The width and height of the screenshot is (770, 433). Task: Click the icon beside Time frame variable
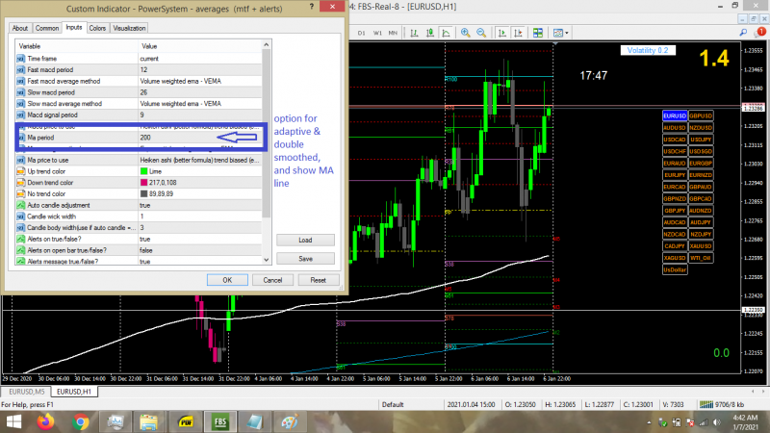pyautogui.click(x=20, y=59)
